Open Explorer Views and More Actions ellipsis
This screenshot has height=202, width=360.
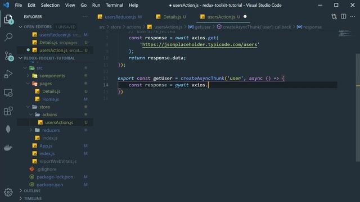tap(85, 16)
